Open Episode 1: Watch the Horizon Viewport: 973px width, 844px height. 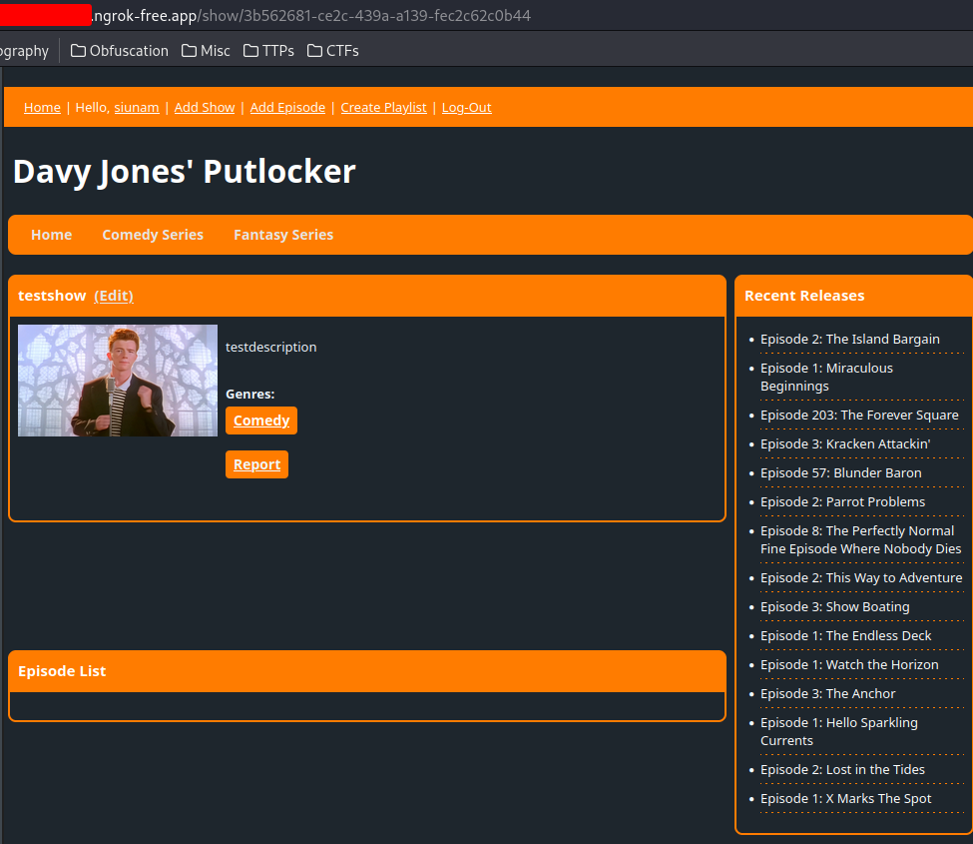pos(849,664)
